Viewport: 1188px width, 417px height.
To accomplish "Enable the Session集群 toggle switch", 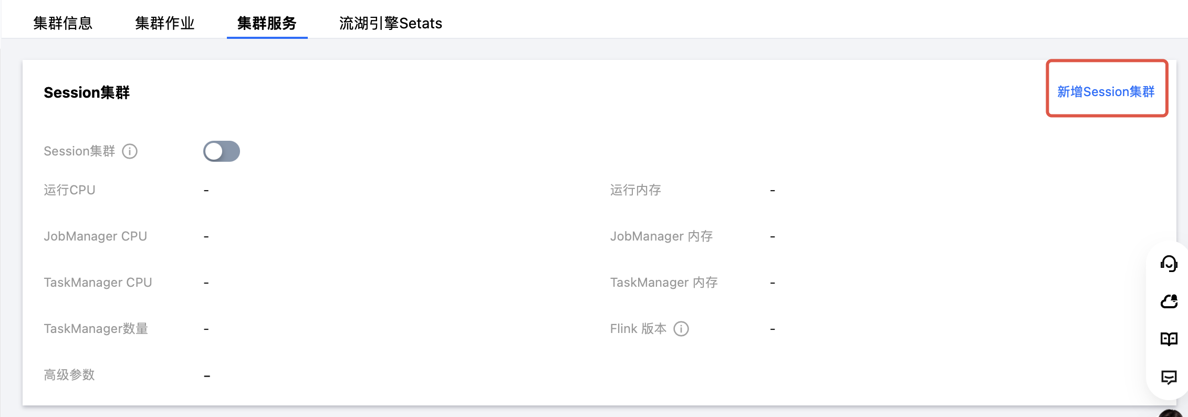I will coord(222,151).
